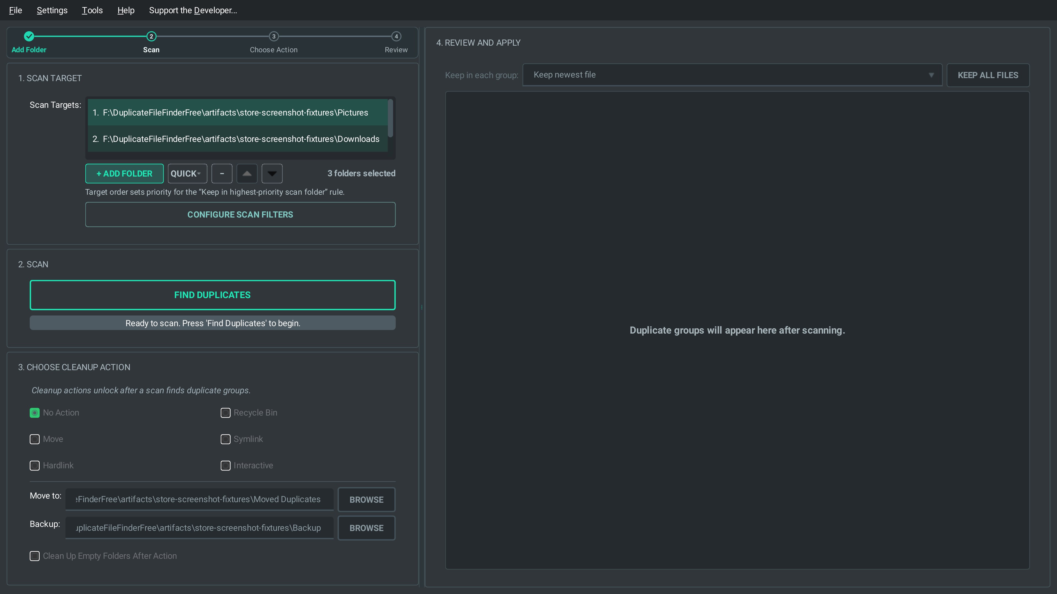1057x594 pixels.
Task: Open the Settings menu
Action: [x=52, y=10]
